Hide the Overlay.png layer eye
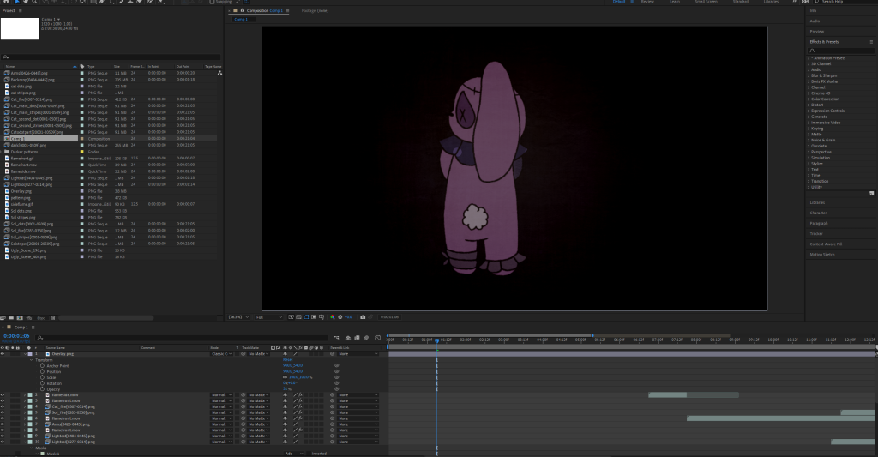This screenshot has width=878, height=457. 3,354
